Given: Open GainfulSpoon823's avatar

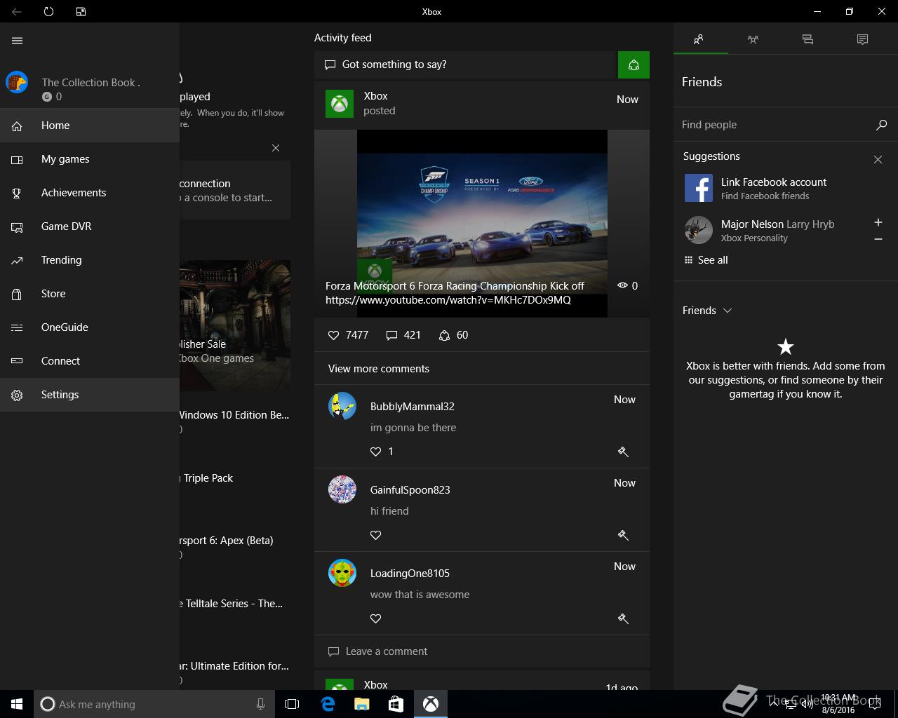Looking at the screenshot, I should 342,489.
